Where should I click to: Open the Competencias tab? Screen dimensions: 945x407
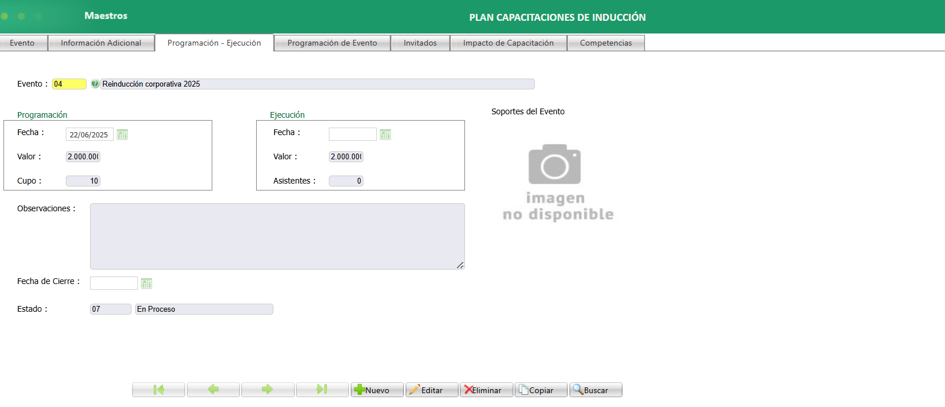click(606, 43)
